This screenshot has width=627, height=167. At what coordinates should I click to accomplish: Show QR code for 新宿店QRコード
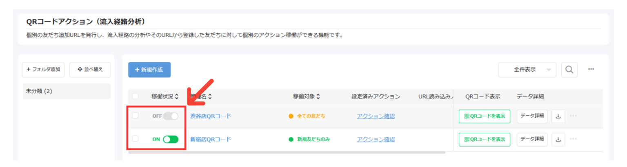click(x=484, y=139)
